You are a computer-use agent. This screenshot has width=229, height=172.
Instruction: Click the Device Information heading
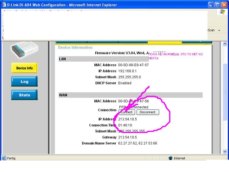click(x=75, y=47)
